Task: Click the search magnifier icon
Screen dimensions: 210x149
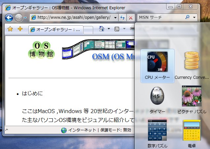Action: click(188, 17)
